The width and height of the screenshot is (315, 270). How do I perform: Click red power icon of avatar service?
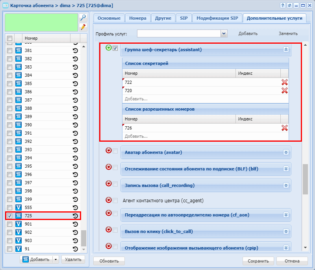click(109, 150)
